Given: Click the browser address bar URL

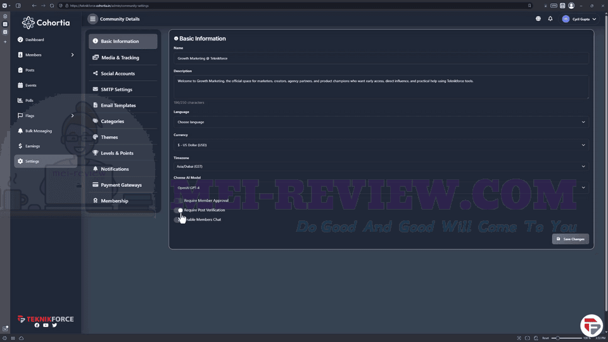Looking at the screenshot, I should coord(110,6).
